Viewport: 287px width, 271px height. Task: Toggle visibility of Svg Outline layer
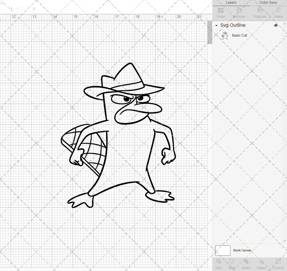click(x=275, y=25)
